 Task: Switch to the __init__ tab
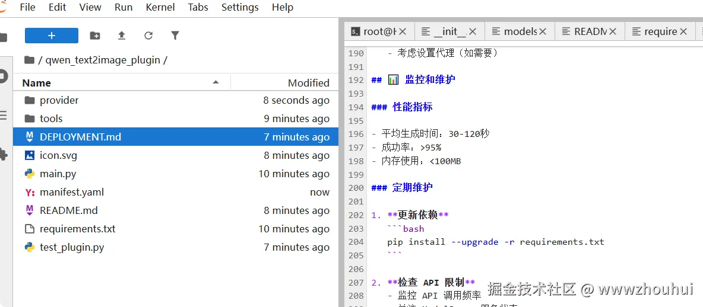coord(450,31)
